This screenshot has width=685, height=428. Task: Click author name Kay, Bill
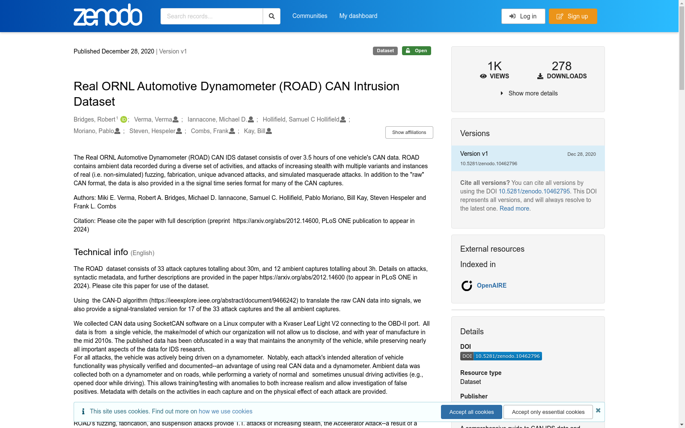point(255,131)
